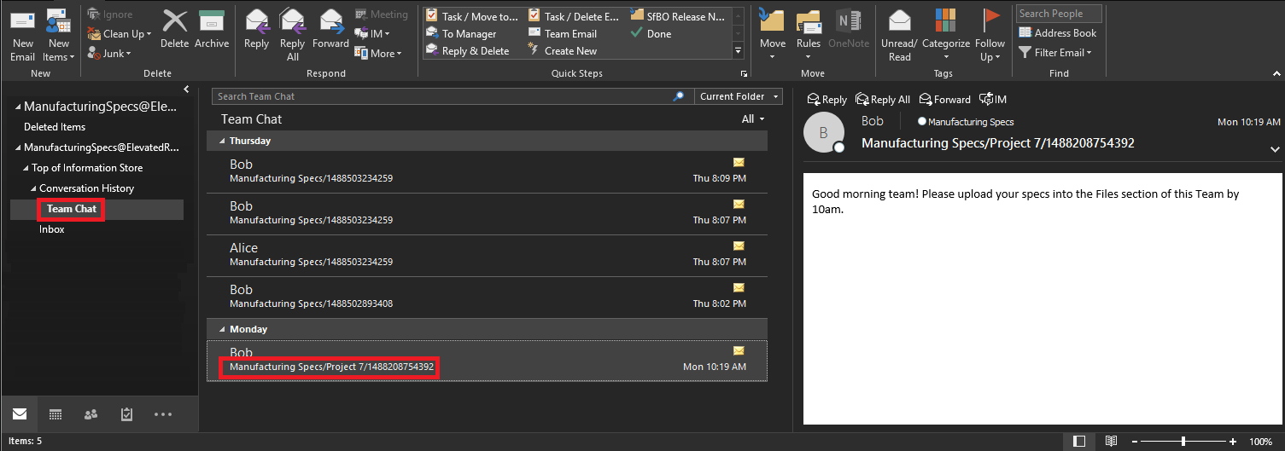The height and width of the screenshot is (451, 1285).
Task: Run the To Manager quick step
Action: pyautogui.click(x=461, y=34)
